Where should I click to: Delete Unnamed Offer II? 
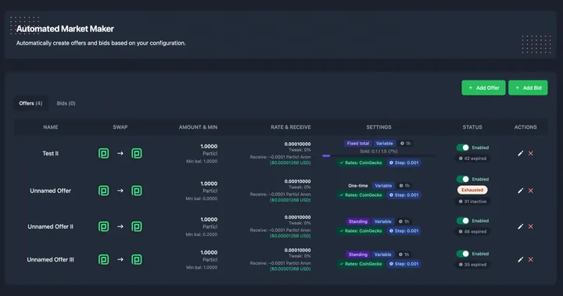tap(531, 226)
